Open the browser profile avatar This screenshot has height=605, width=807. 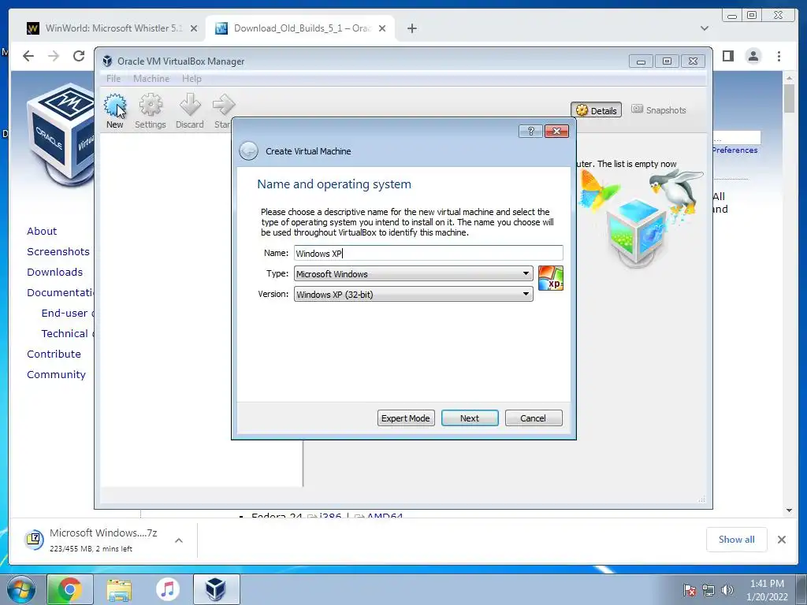[x=753, y=56]
